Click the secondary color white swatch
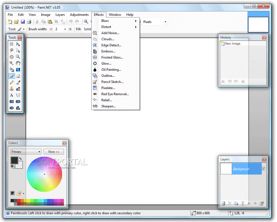277x222 pixels. (x=20, y=166)
